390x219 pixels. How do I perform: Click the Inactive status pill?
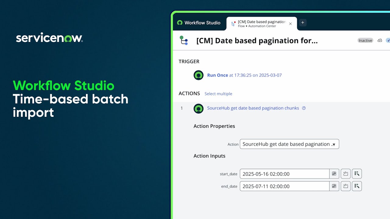365,40
